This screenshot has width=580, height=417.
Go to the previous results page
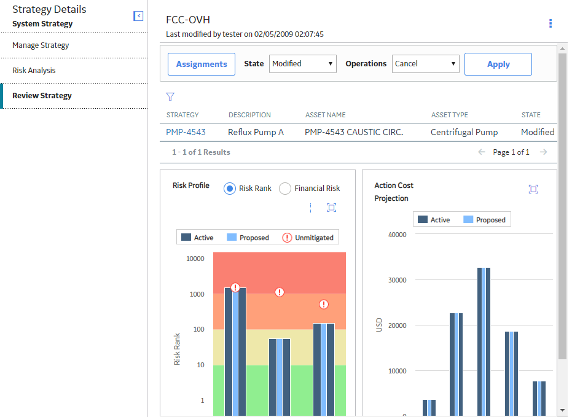click(482, 152)
